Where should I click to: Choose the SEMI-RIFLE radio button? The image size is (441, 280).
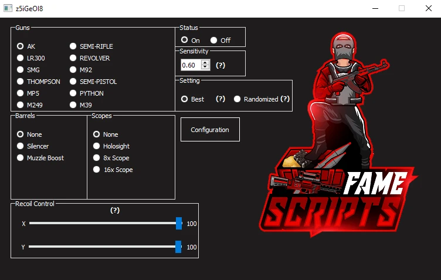coord(91,46)
